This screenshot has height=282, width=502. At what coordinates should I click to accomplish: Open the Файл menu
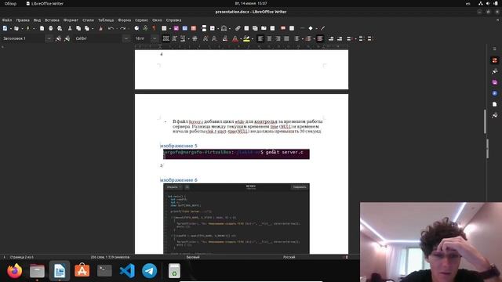pyautogui.click(x=7, y=20)
